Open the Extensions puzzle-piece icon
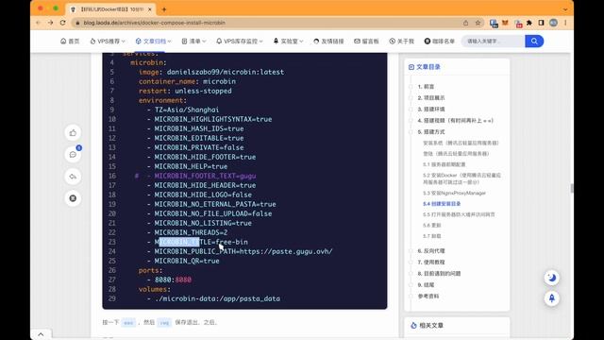604x340 pixels. [x=529, y=23]
